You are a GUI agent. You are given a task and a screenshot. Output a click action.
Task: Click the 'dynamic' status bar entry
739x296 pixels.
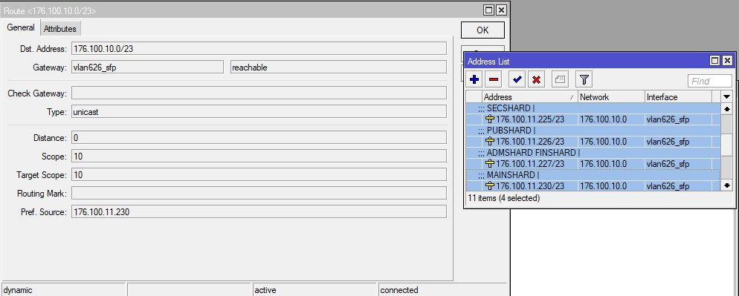point(64,290)
